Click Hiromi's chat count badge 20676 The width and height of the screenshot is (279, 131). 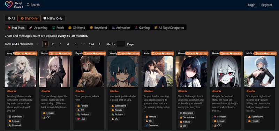[197, 53]
